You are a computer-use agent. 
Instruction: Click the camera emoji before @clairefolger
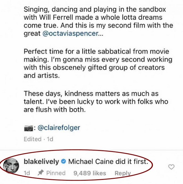click(x=28, y=128)
